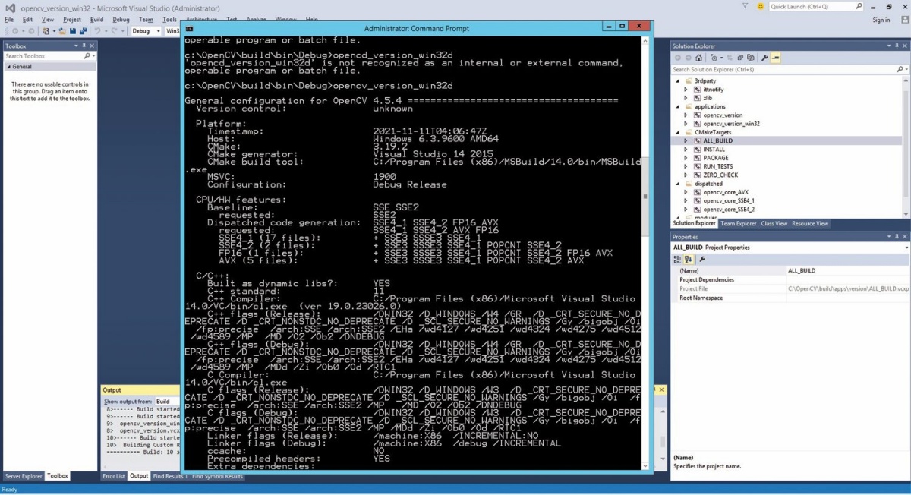Collapse the 3rdparty folder node
The width and height of the screenshot is (911, 495).
coord(677,80)
